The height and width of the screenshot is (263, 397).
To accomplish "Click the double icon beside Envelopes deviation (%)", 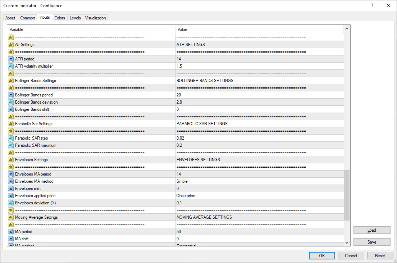I will click(10, 203).
